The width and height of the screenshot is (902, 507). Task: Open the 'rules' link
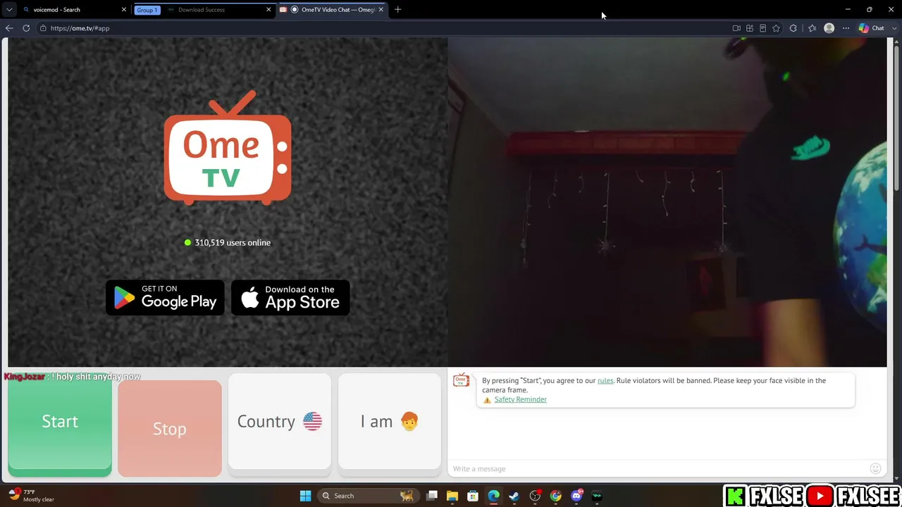coord(605,380)
